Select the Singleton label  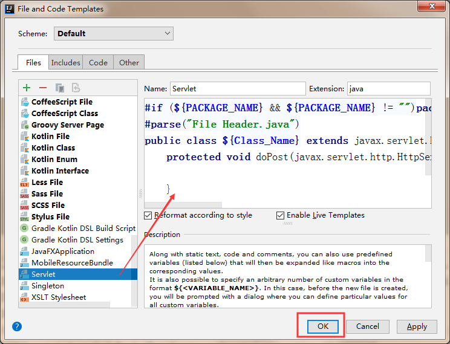coord(48,286)
